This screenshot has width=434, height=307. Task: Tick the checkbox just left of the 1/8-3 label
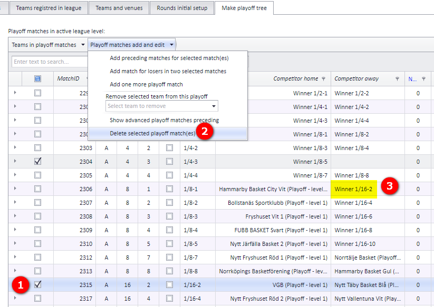coord(169,216)
